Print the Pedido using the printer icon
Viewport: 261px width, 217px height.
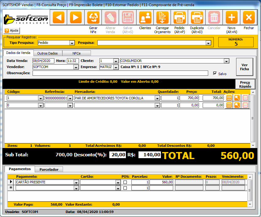tap(180, 17)
